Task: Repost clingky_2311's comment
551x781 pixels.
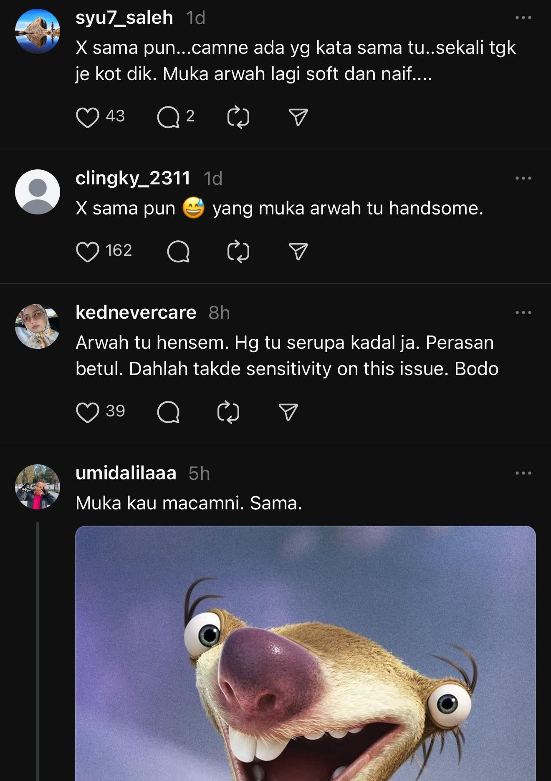Action: click(x=238, y=252)
